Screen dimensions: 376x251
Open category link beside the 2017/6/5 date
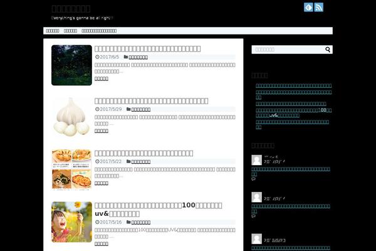pyautogui.click(x=138, y=57)
